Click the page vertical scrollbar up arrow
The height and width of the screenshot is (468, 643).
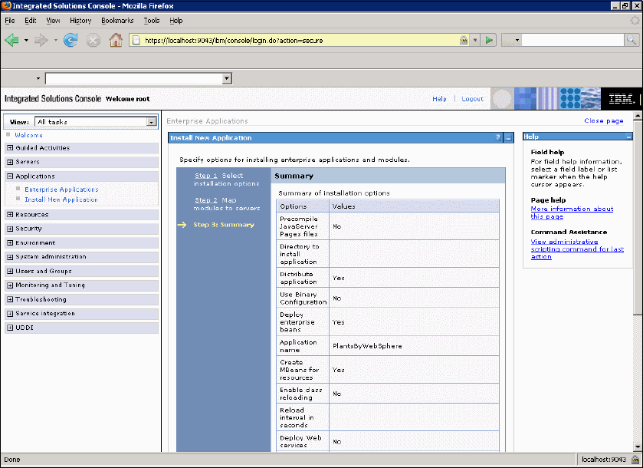coord(638,116)
